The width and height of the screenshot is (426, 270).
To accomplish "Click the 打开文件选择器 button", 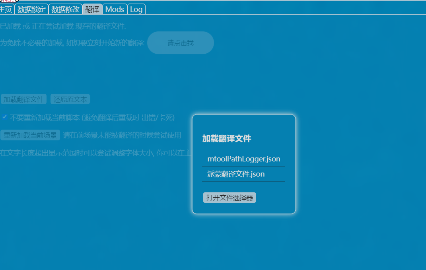I will 230,198.
